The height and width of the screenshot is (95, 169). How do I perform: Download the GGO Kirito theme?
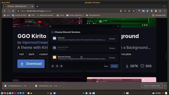click(31, 64)
